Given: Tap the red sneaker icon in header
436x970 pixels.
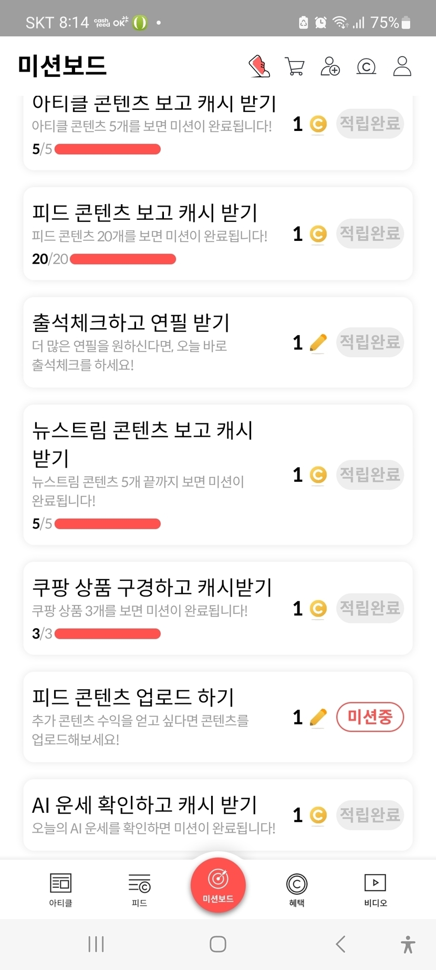Looking at the screenshot, I should tap(259, 67).
